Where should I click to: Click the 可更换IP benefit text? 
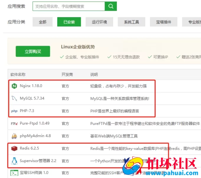161,57
